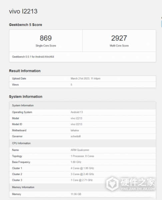The height and width of the screenshot is (200, 162).
Task: Click the 'Memory Information' table header
Action: click(x=82, y=187)
